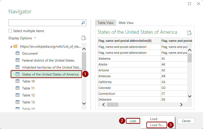Viewport: 203px width, 129px height.
Task: Collapse the Wikipedia URL tree node
Action: 11,46
